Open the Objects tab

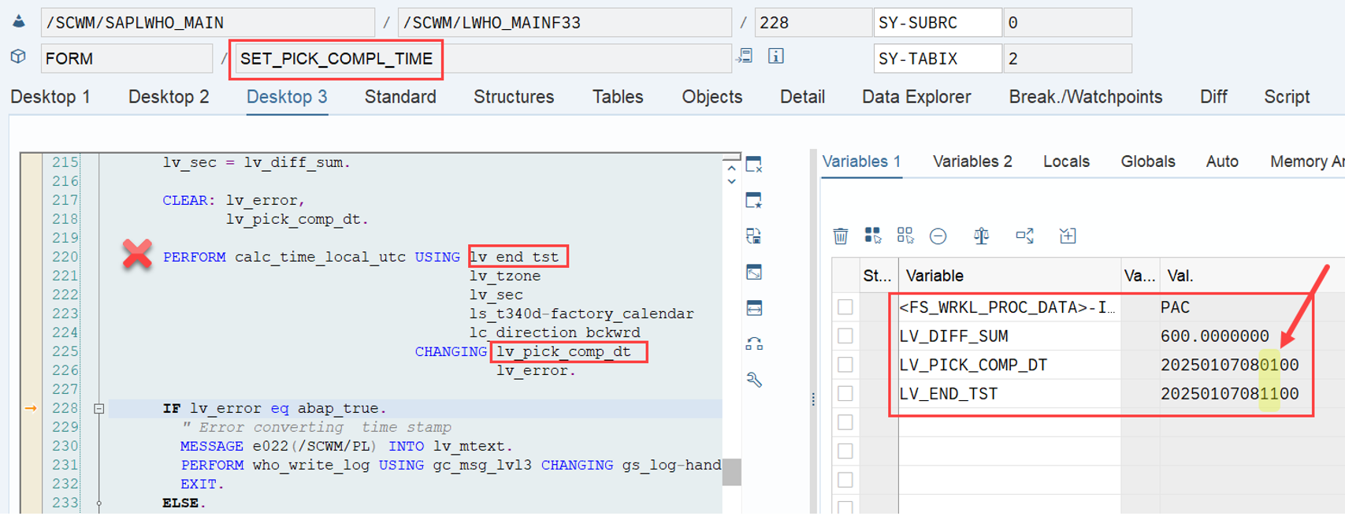click(712, 96)
